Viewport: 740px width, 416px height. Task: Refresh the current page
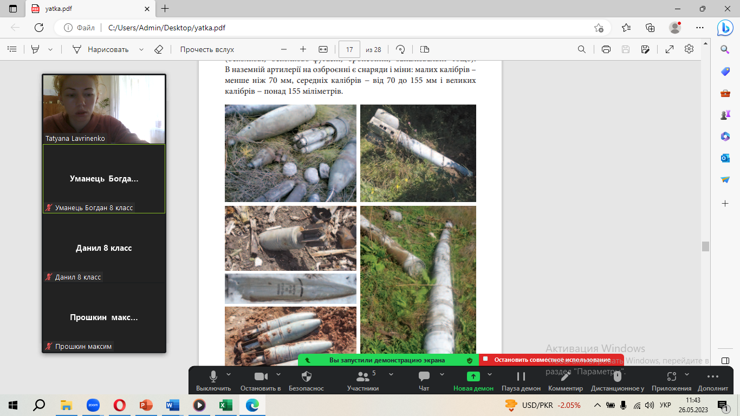[x=39, y=28]
